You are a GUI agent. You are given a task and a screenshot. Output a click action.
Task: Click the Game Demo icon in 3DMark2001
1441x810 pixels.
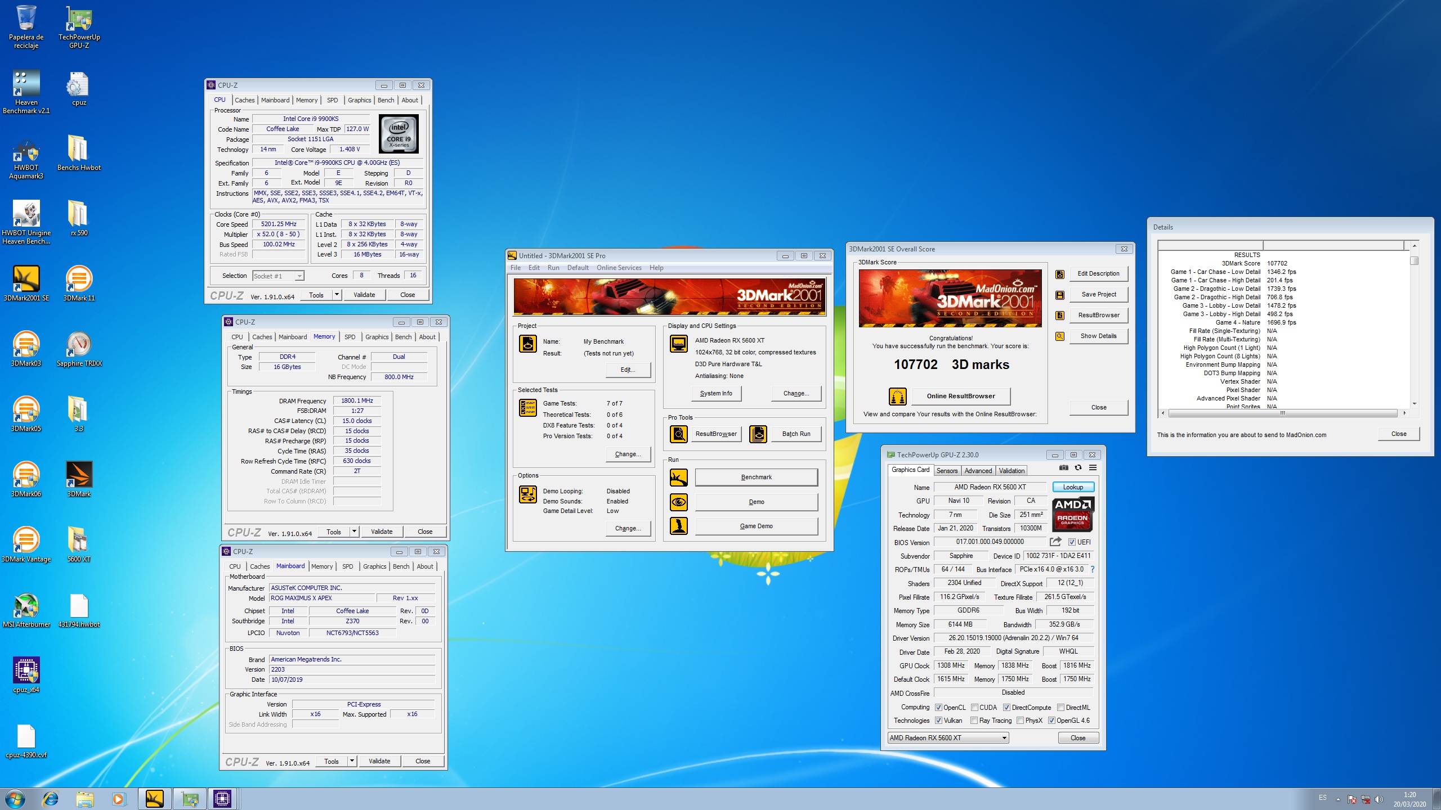678,526
